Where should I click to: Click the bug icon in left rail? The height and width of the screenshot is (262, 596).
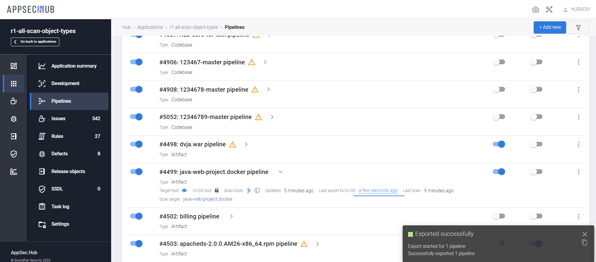pos(14,119)
